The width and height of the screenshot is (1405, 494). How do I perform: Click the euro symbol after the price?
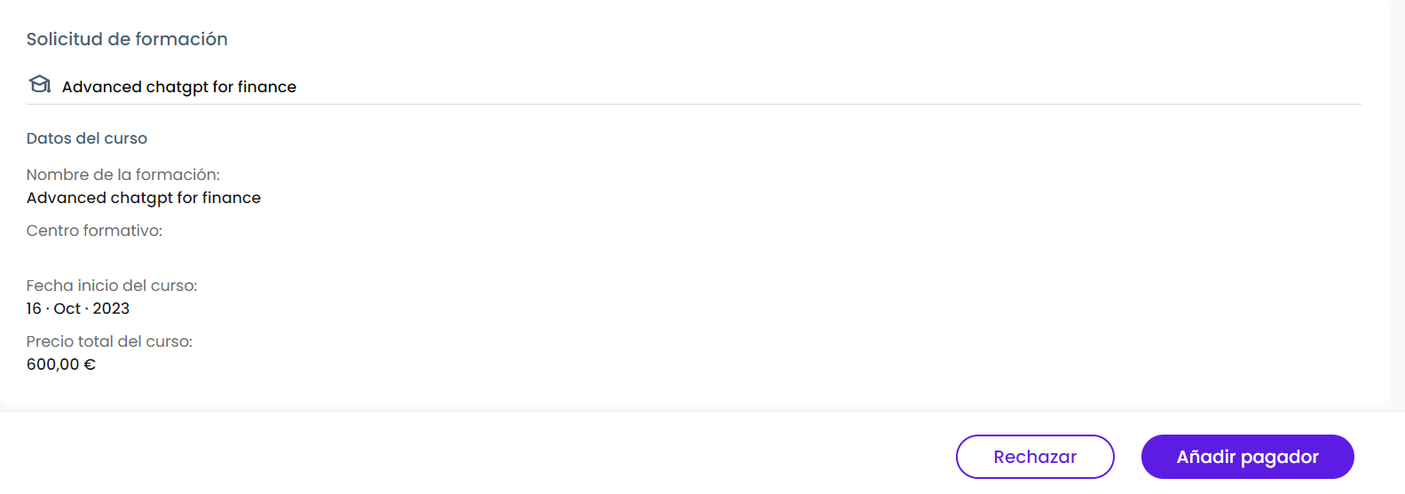[x=90, y=365]
